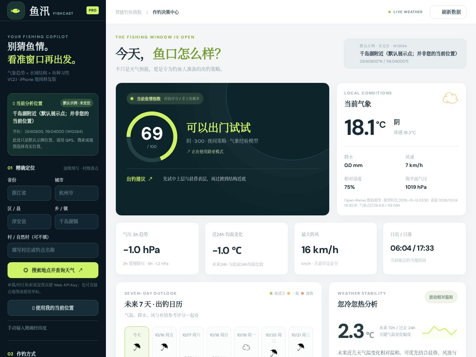Click the 气压 3h 趋势 card
Image resolution: width=476 pixels, height=357 pixels.
tap(157, 248)
